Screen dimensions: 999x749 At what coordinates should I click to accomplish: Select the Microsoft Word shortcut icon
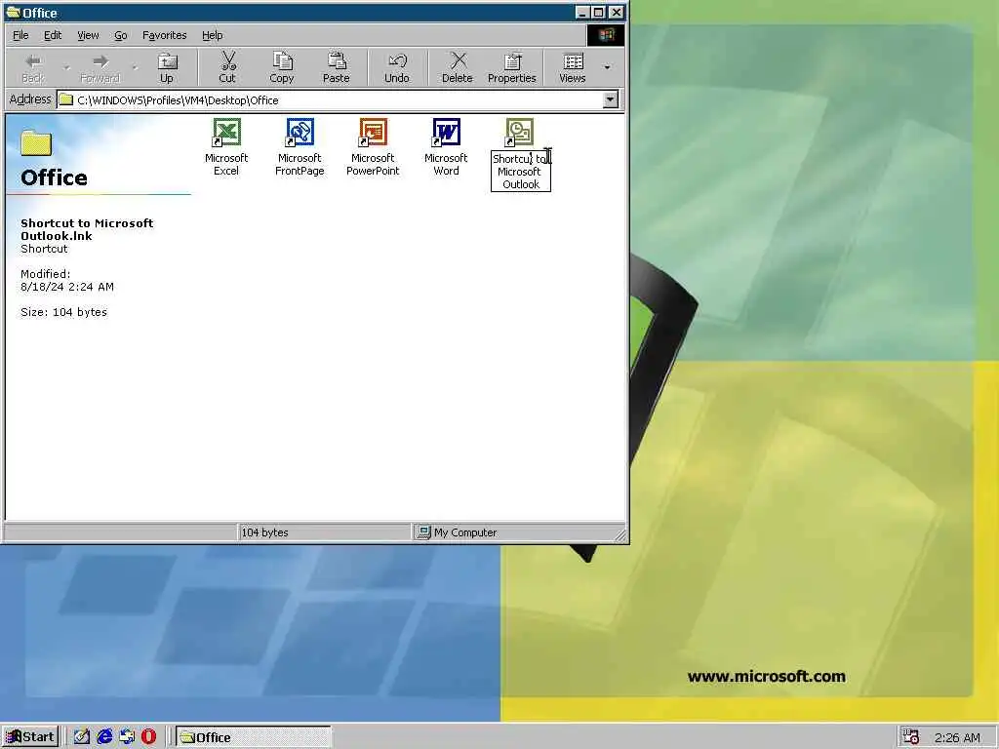coord(446,133)
